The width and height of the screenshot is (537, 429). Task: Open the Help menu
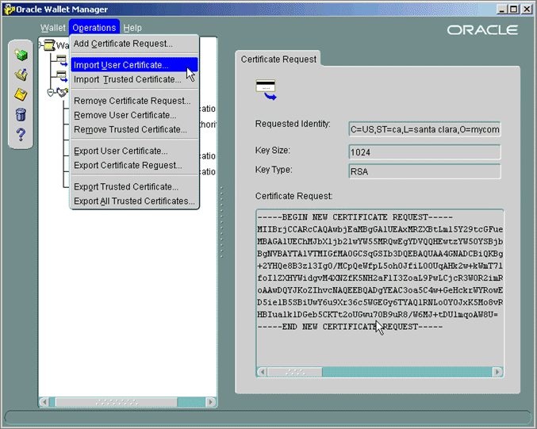[x=132, y=28]
